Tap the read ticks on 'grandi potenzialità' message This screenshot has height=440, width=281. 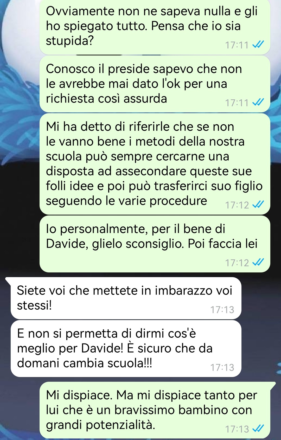coord(258,429)
